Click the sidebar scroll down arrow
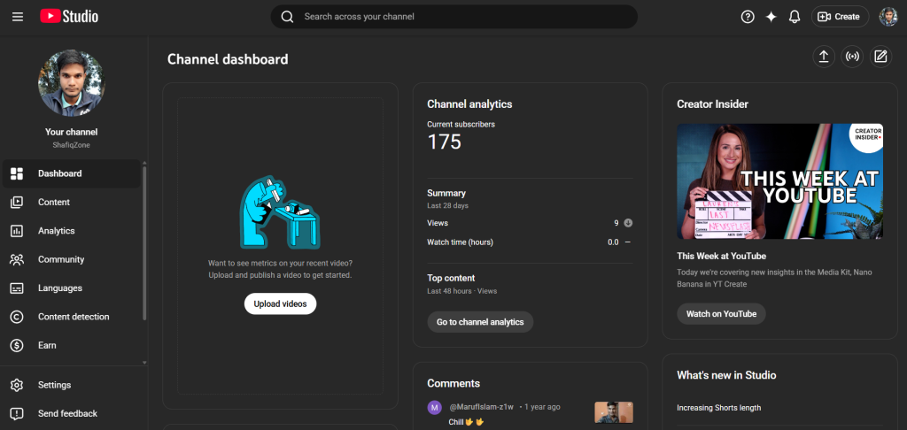 [144, 363]
